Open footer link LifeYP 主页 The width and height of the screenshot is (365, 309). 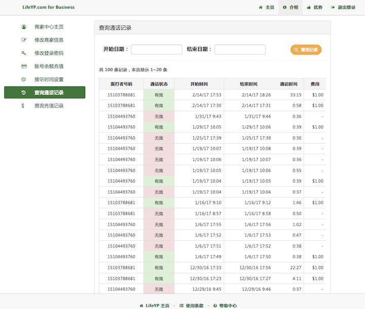pyautogui.click(x=155, y=305)
